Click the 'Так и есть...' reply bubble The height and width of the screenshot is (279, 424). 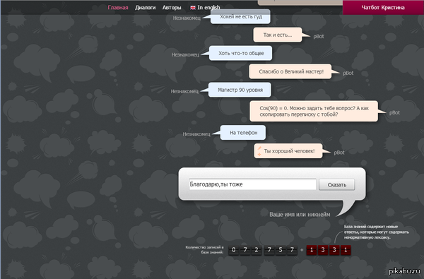pyautogui.click(x=278, y=35)
